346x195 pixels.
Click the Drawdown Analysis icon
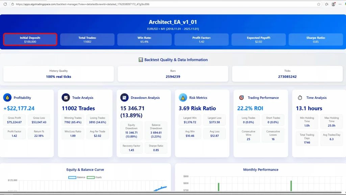[124, 97]
